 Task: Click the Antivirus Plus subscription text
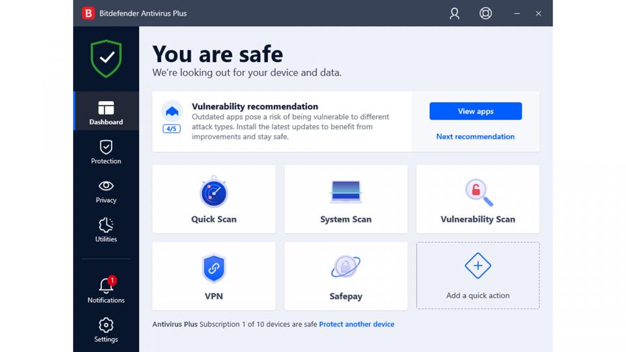234,324
